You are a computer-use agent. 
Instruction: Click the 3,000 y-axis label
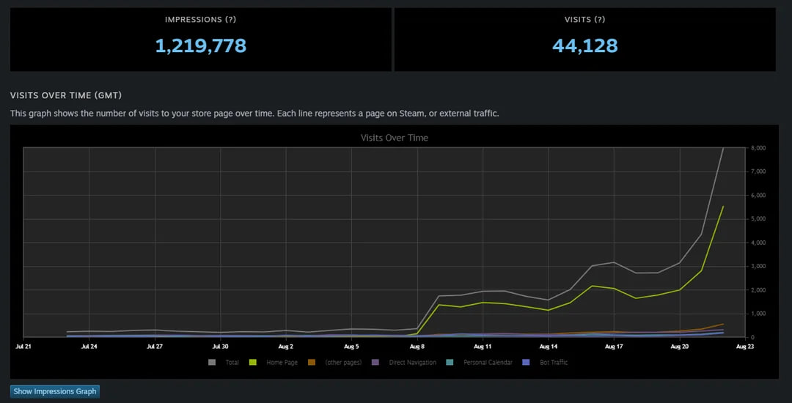(759, 266)
